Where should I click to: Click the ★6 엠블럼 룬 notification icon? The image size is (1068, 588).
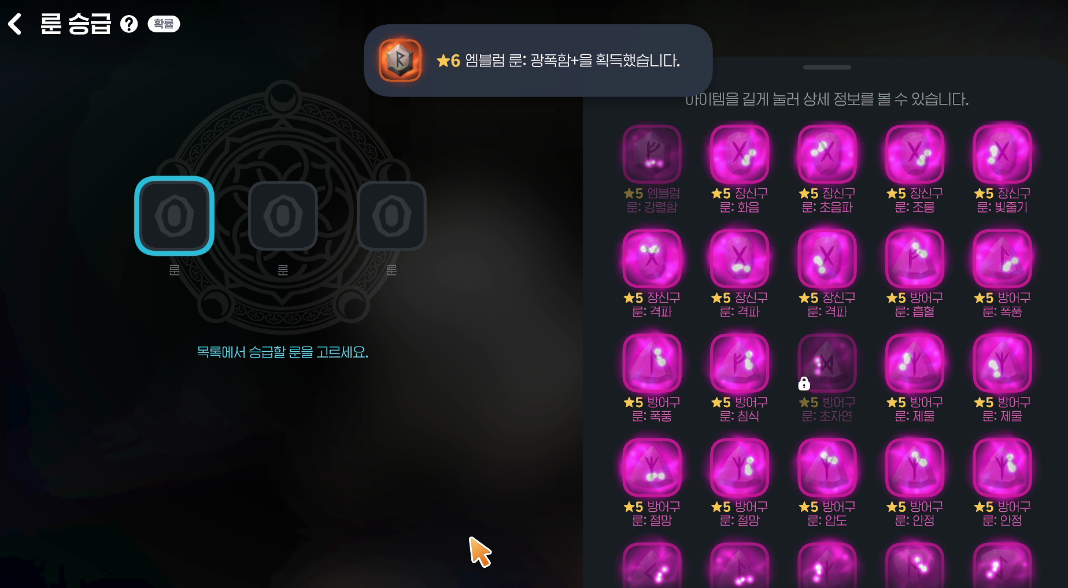tap(400, 61)
